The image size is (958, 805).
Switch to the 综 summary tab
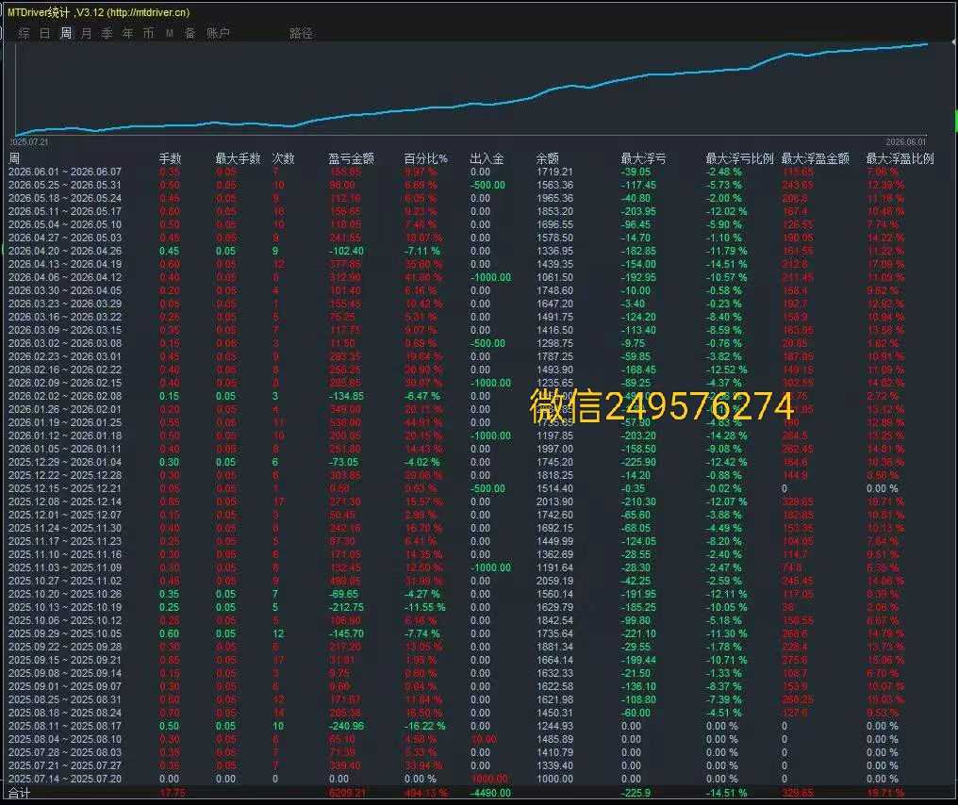[x=24, y=33]
